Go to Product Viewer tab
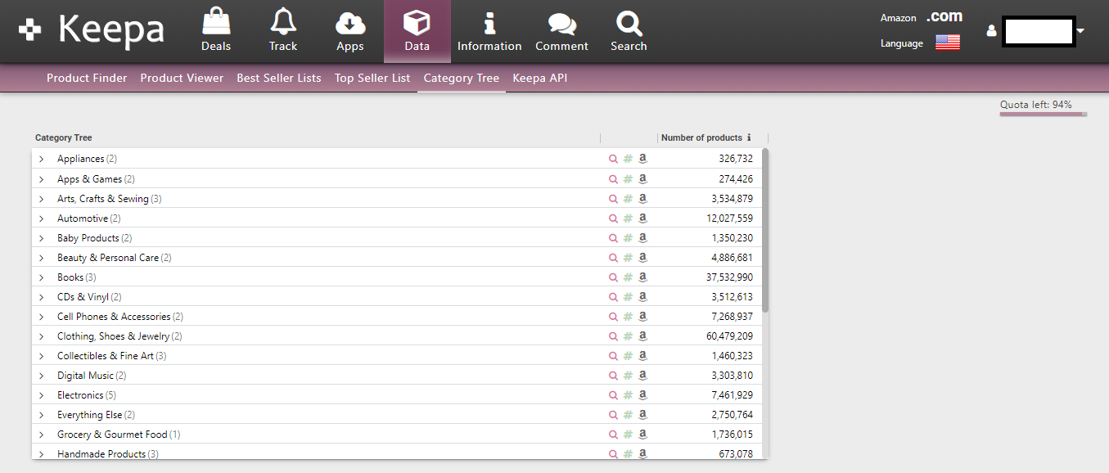This screenshot has height=473, width=1109. pyautogui.click(x=182, y=78)
